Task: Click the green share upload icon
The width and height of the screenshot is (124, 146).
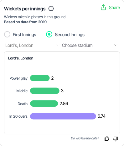Action: [x=103, y=7]
